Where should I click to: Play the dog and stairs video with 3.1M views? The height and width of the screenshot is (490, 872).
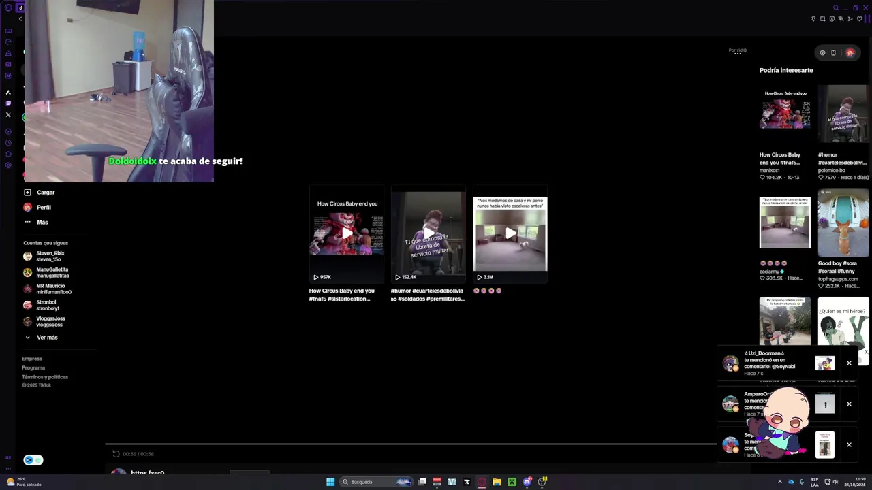pos(510,233)
